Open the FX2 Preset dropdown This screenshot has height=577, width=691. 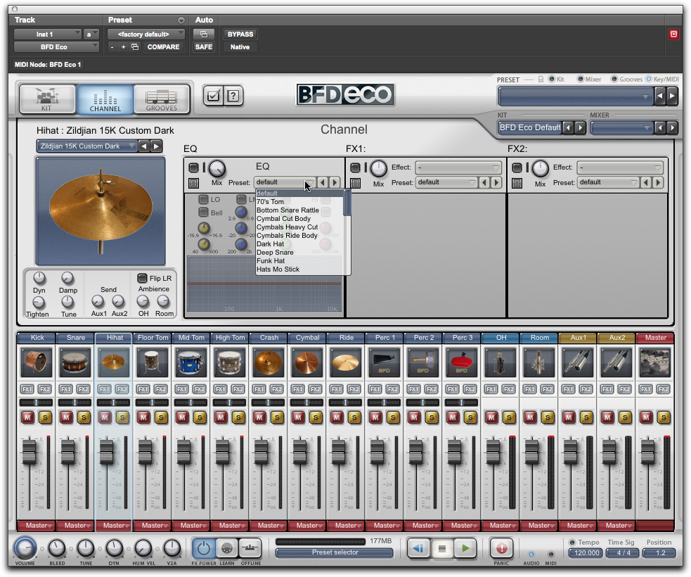click(608, 182)
